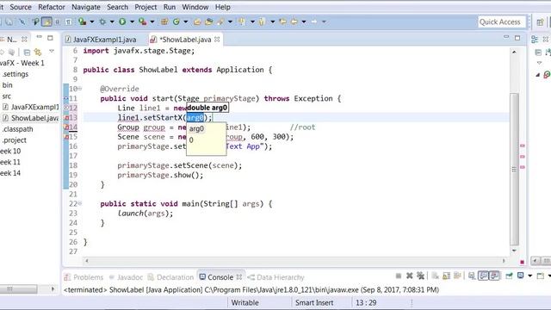Click Remove All Terminated Launches icon

[x=421, y=276]
